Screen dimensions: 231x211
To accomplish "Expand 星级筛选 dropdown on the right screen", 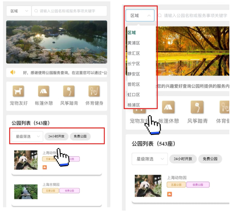I will point(150,159).
